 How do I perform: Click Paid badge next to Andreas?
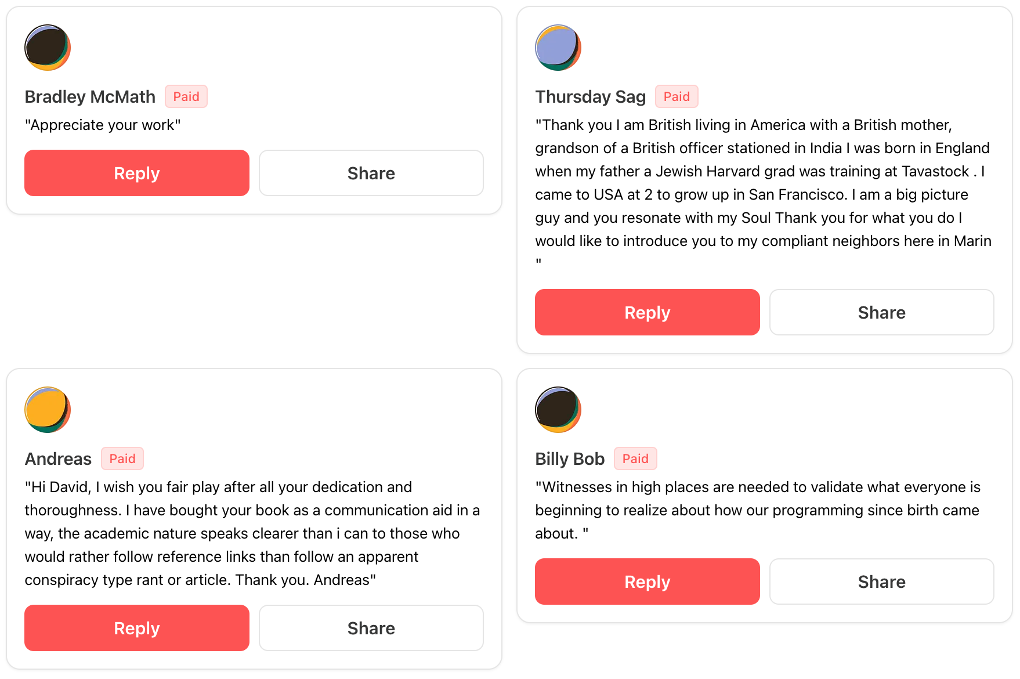coord(122,458)
